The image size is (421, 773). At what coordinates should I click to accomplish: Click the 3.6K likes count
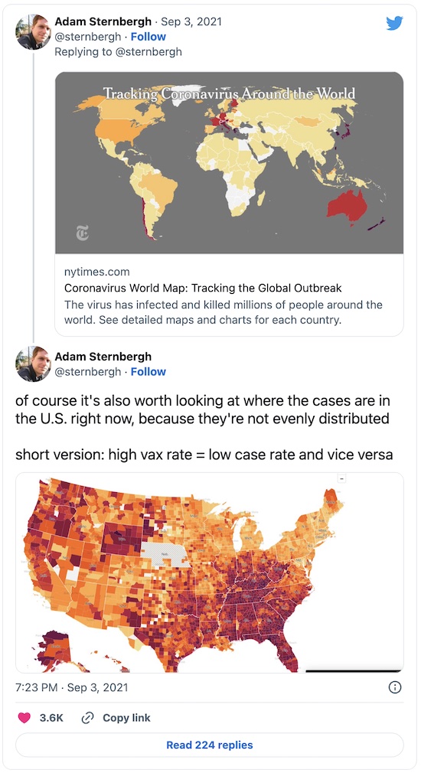(52, 718)
